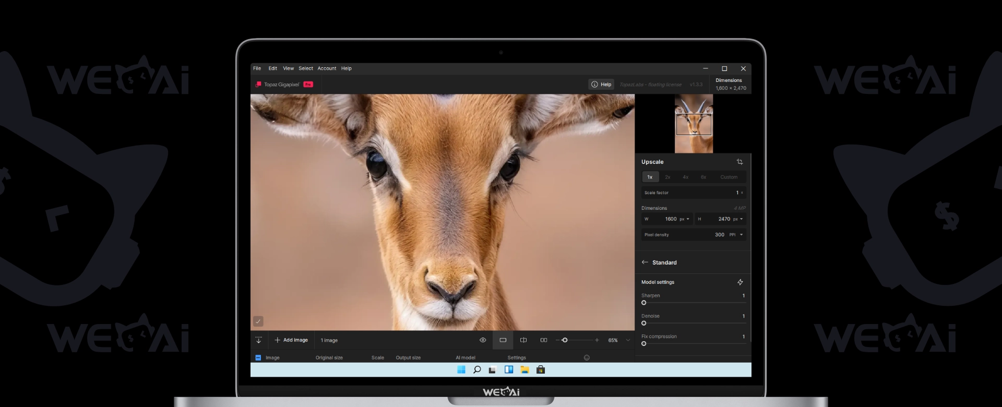Click the 'Scale' column header
1002x407 pixels.
378,358
